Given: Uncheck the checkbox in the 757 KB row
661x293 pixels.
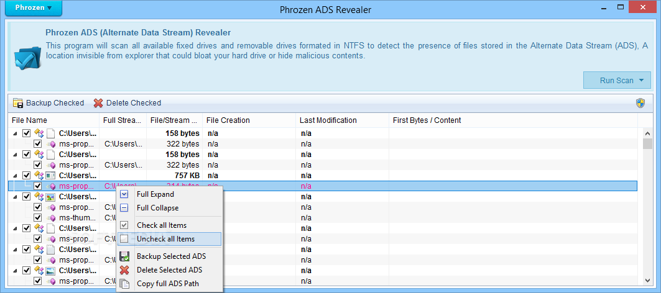Looking at the screenshot, I should pos(27,175).
